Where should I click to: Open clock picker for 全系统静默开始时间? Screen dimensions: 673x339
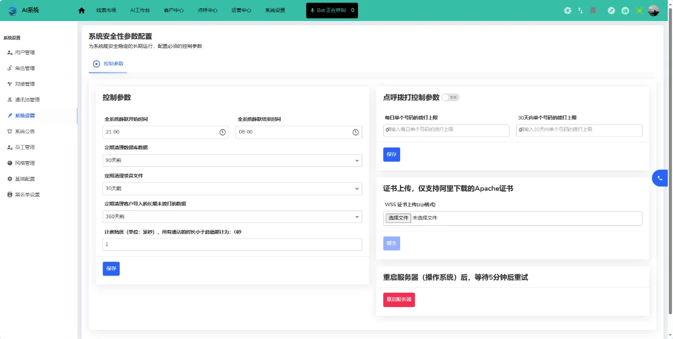(222, 132)
